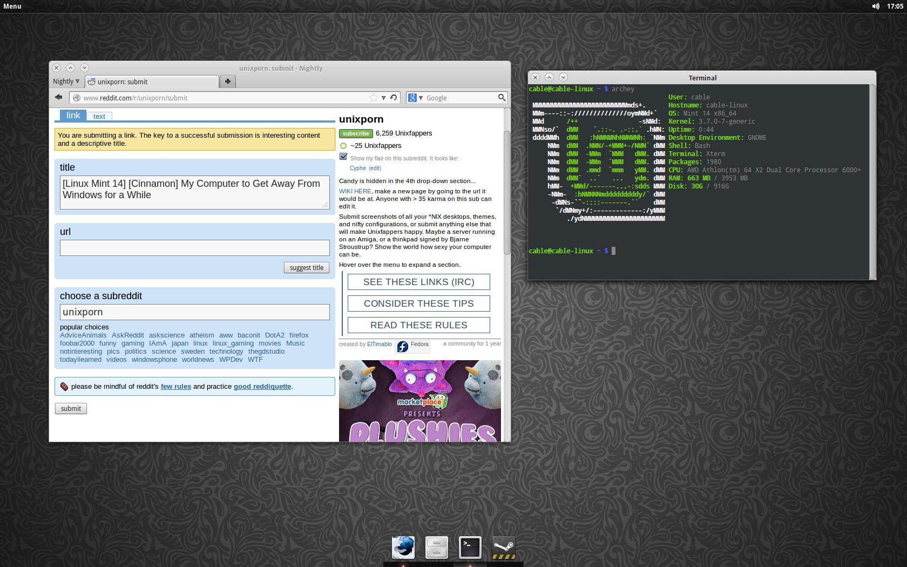The height and width of the screenshot is (567, 907).
Task: Bookmark this page with the star icon
Action: (x=373, y=98)
